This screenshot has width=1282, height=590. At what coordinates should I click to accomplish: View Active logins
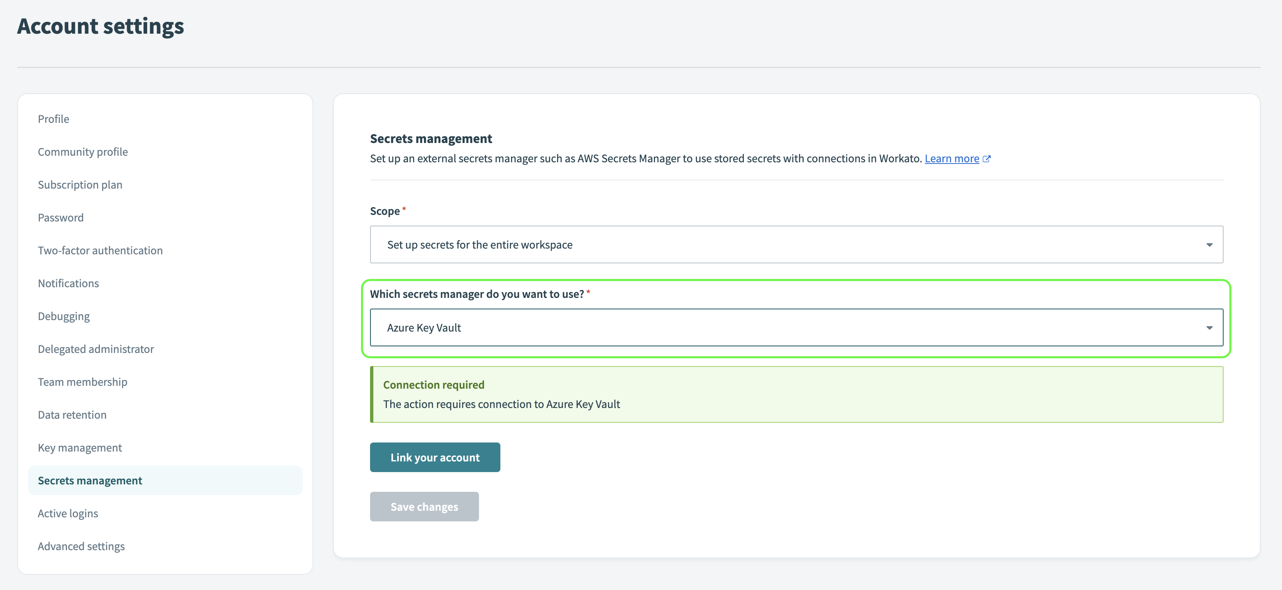68,513
